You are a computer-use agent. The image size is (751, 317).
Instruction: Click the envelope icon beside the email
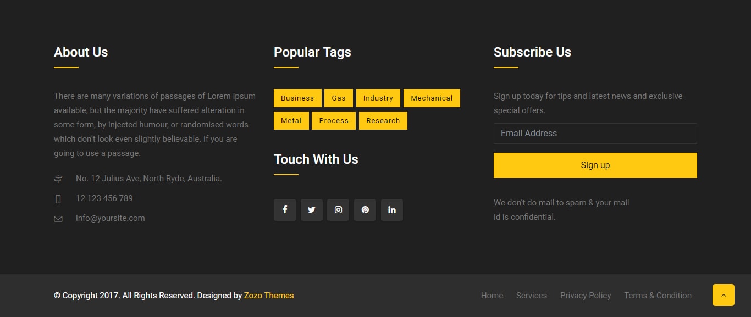(58, 219)
